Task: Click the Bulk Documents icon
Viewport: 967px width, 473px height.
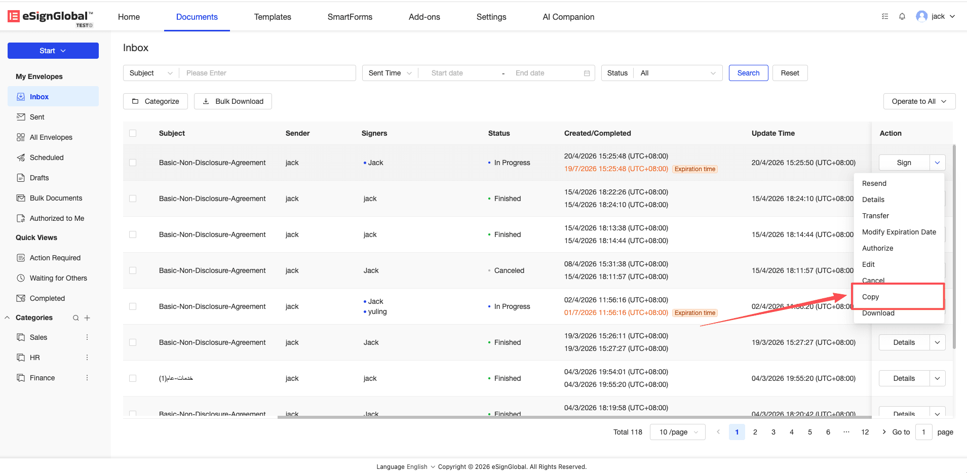Action: coord(21,198)
